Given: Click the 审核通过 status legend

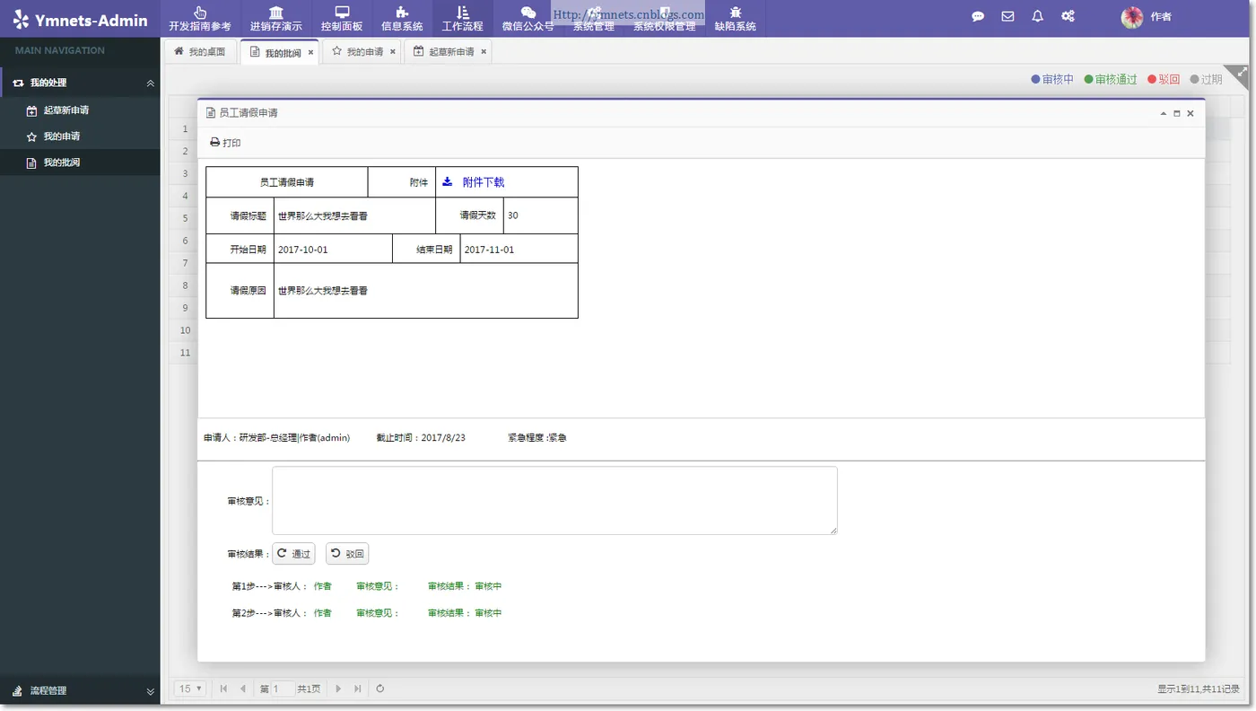Looking at the screenshot, I should [x=1111, y=80].
